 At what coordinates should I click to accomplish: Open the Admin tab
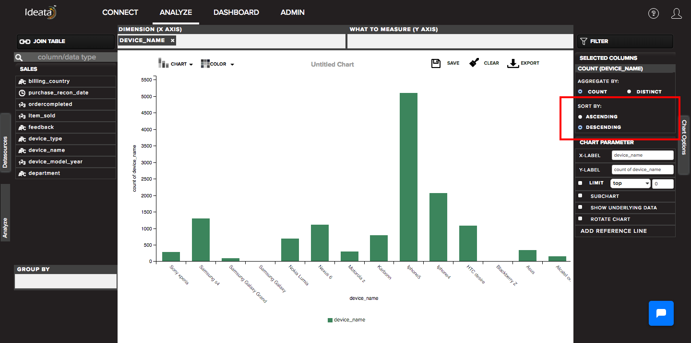coord(293,12)
